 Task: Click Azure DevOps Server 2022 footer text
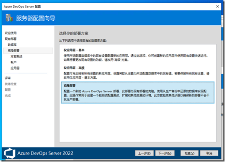[x=45, y=153]
